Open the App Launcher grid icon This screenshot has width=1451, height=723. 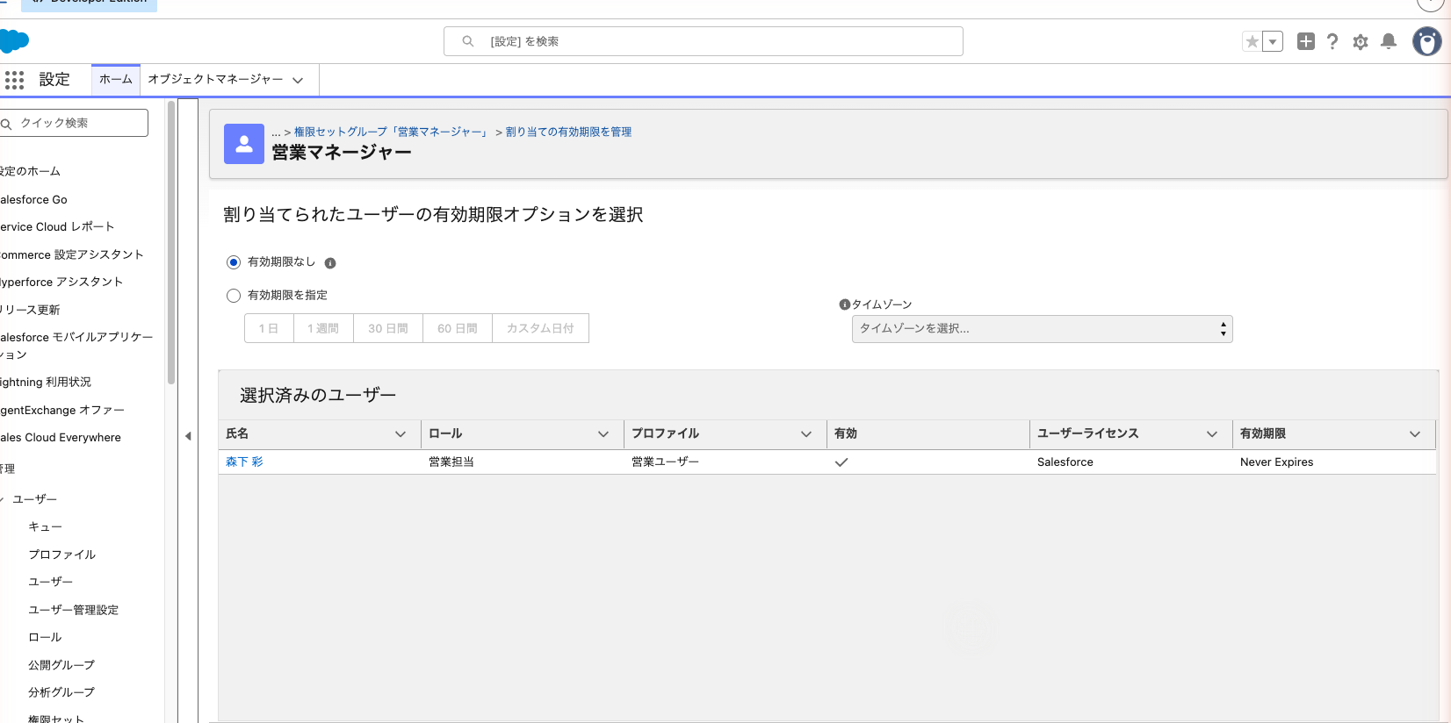[14, 80]
